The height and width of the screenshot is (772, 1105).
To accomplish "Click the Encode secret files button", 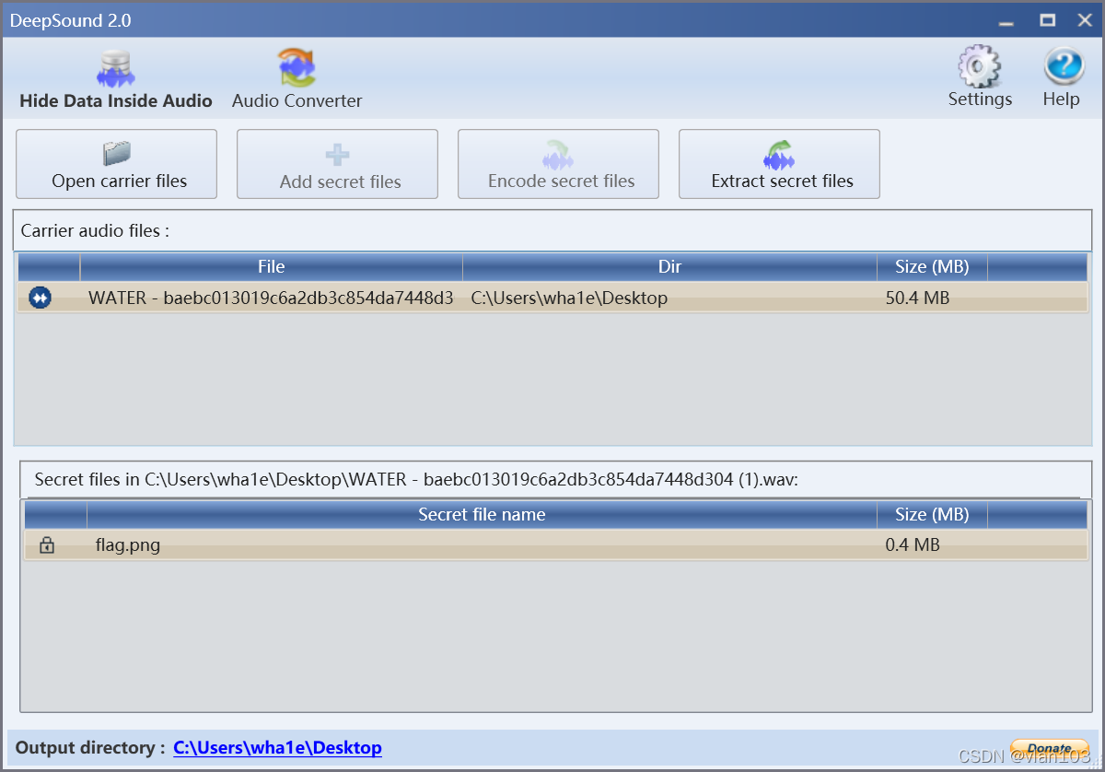I will [559, 164].
